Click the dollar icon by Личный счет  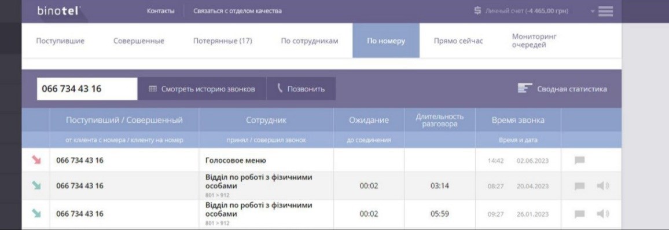[x=477, y=10]
